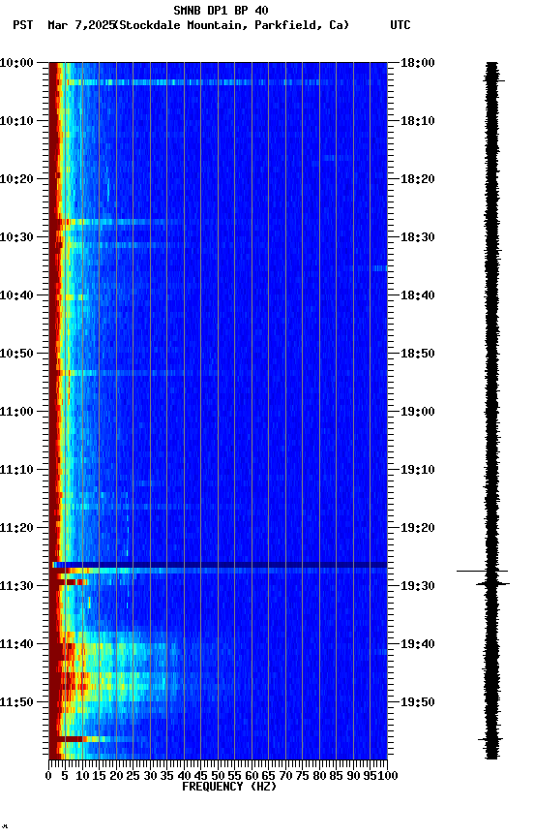Click the 19:30 UTC time label

[x=418, y=587]
